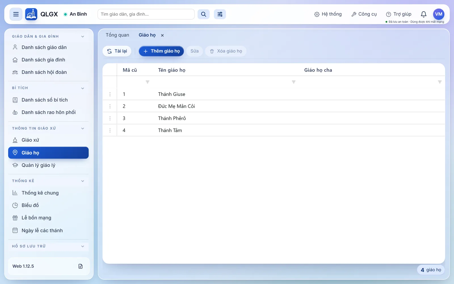Viewport: 454px width, 284px height.
Task: Click the Xóa giáo họ button
Action: 226,51
